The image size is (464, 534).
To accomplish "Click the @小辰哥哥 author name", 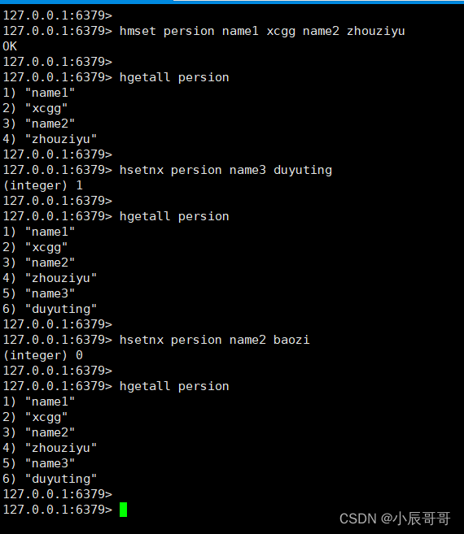I will coord(415,519).
